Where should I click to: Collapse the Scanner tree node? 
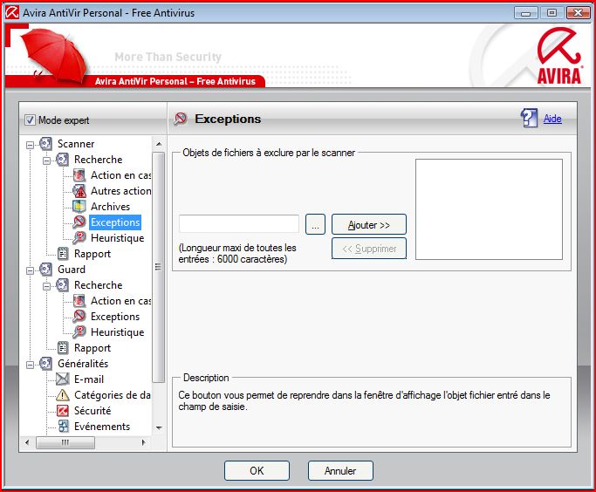30,145
